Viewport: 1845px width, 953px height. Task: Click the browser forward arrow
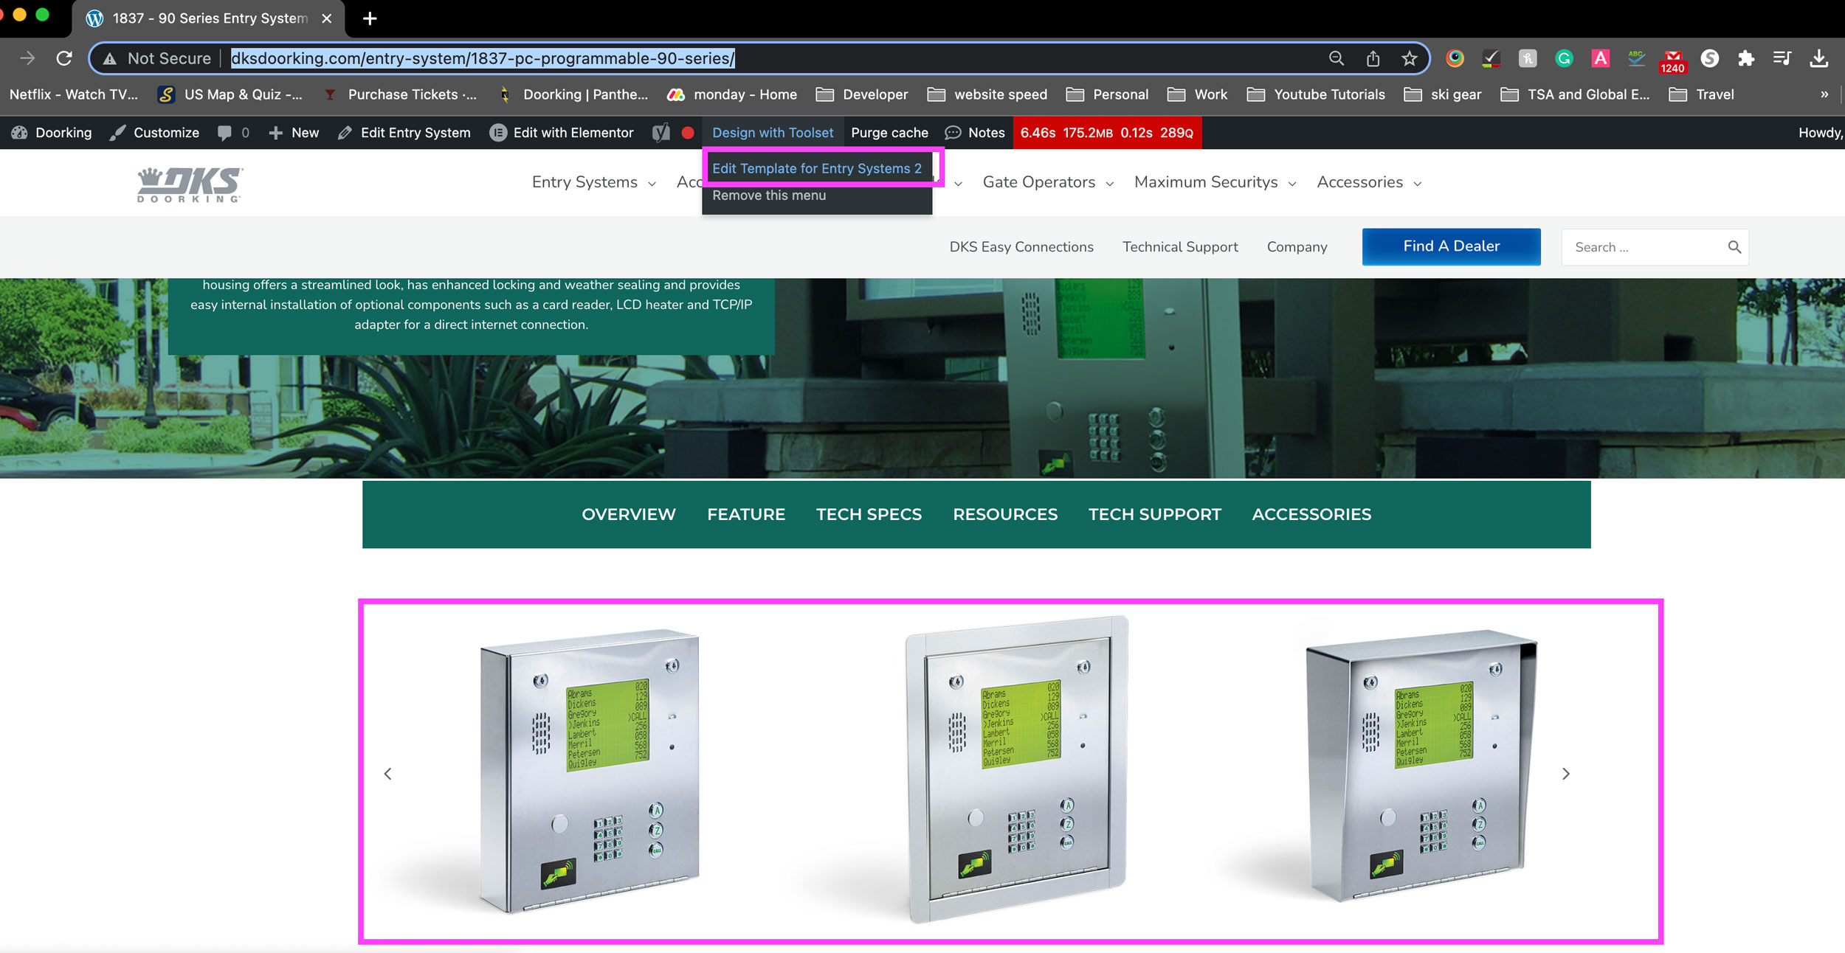pos(27,58)
